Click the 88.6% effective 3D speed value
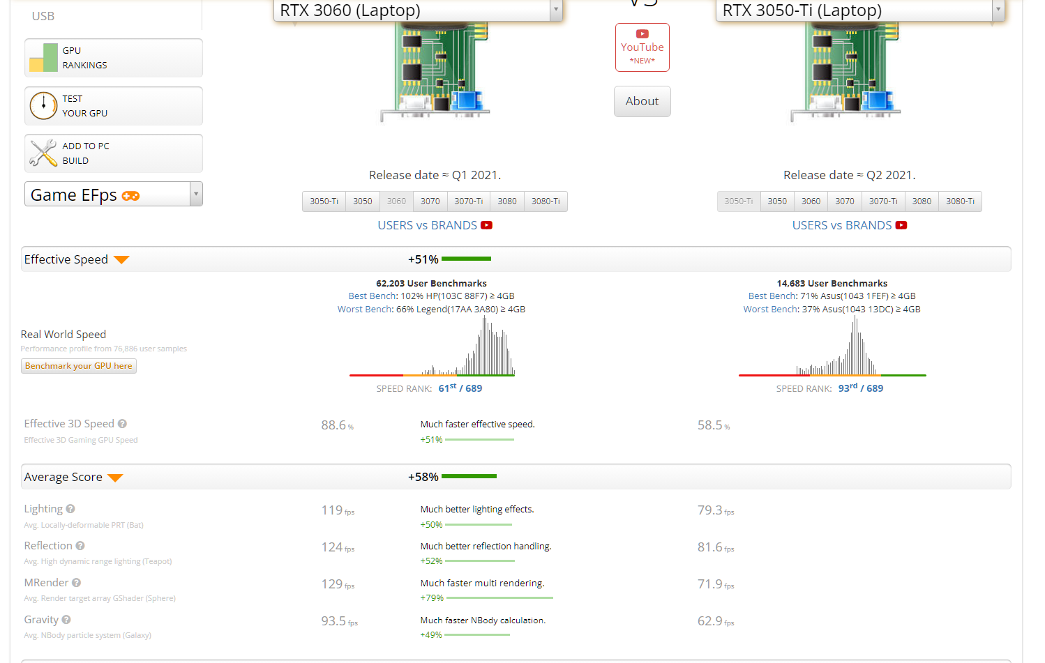The height and width of the screenshot is (663, 1045). tap(338, 425)
